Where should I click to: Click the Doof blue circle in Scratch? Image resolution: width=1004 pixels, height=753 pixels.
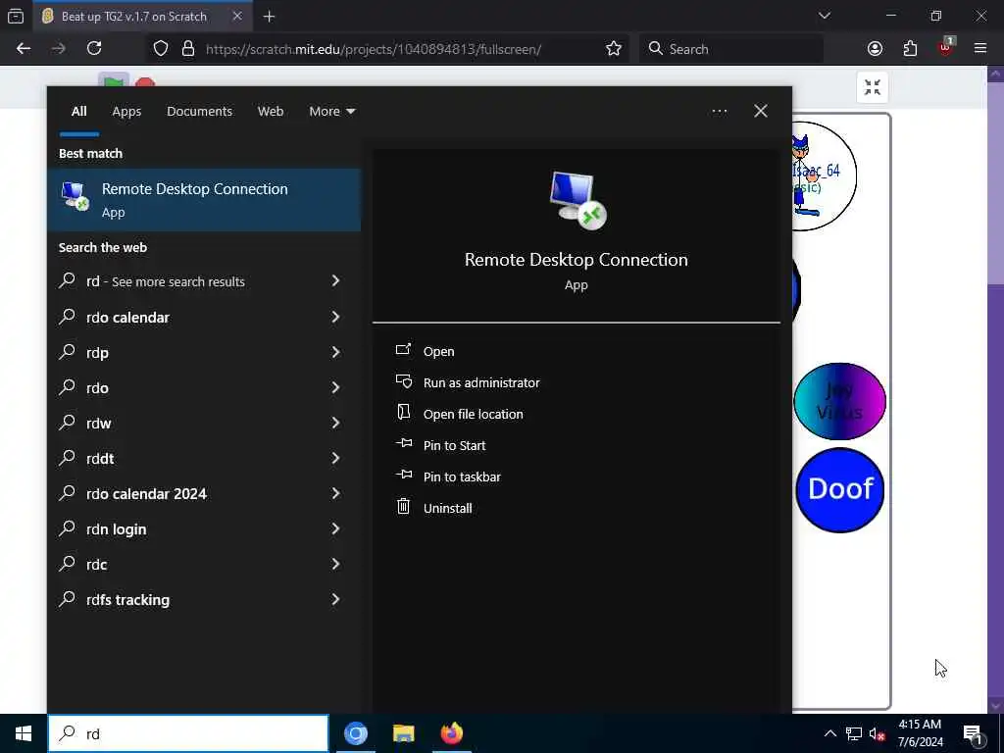(839, 490)
